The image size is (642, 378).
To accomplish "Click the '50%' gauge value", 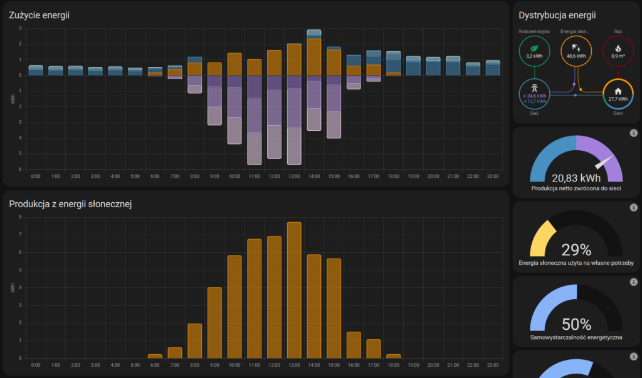I will tap(576, 324).
